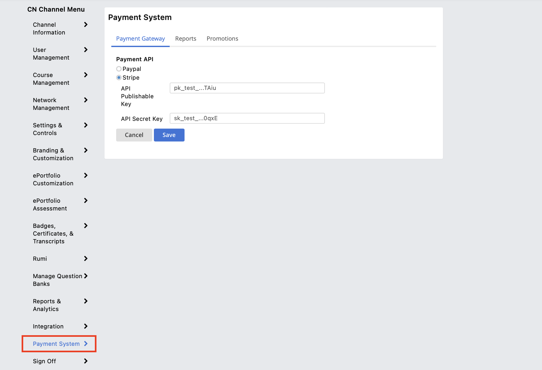The height and width of the screenshot is (370, 542).
Task: Click the blue Save button
Action: click(169, 135)
